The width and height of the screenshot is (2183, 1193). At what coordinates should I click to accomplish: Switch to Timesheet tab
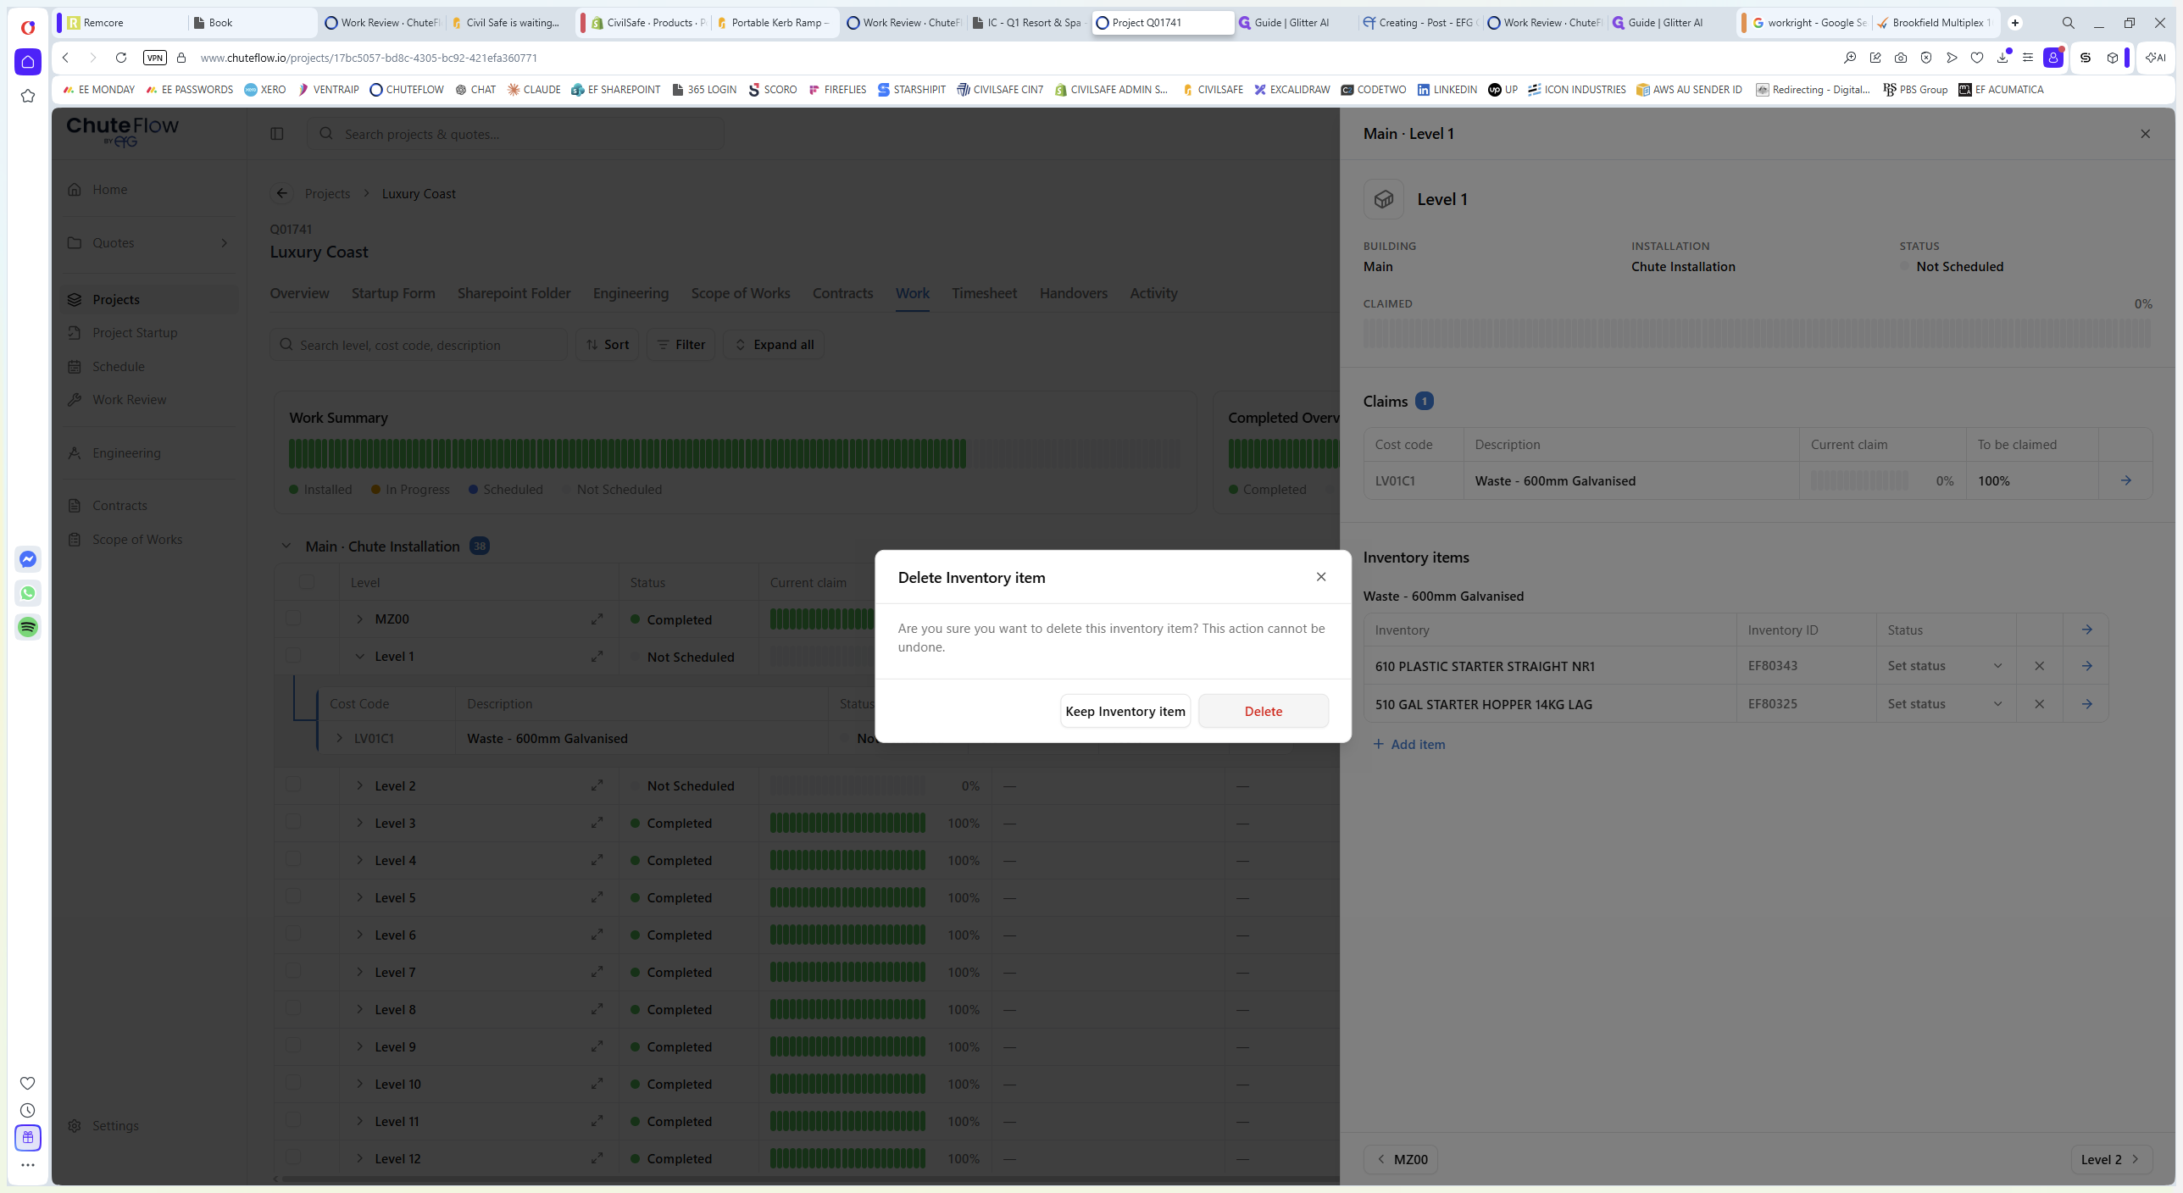(x=984, y=293)
